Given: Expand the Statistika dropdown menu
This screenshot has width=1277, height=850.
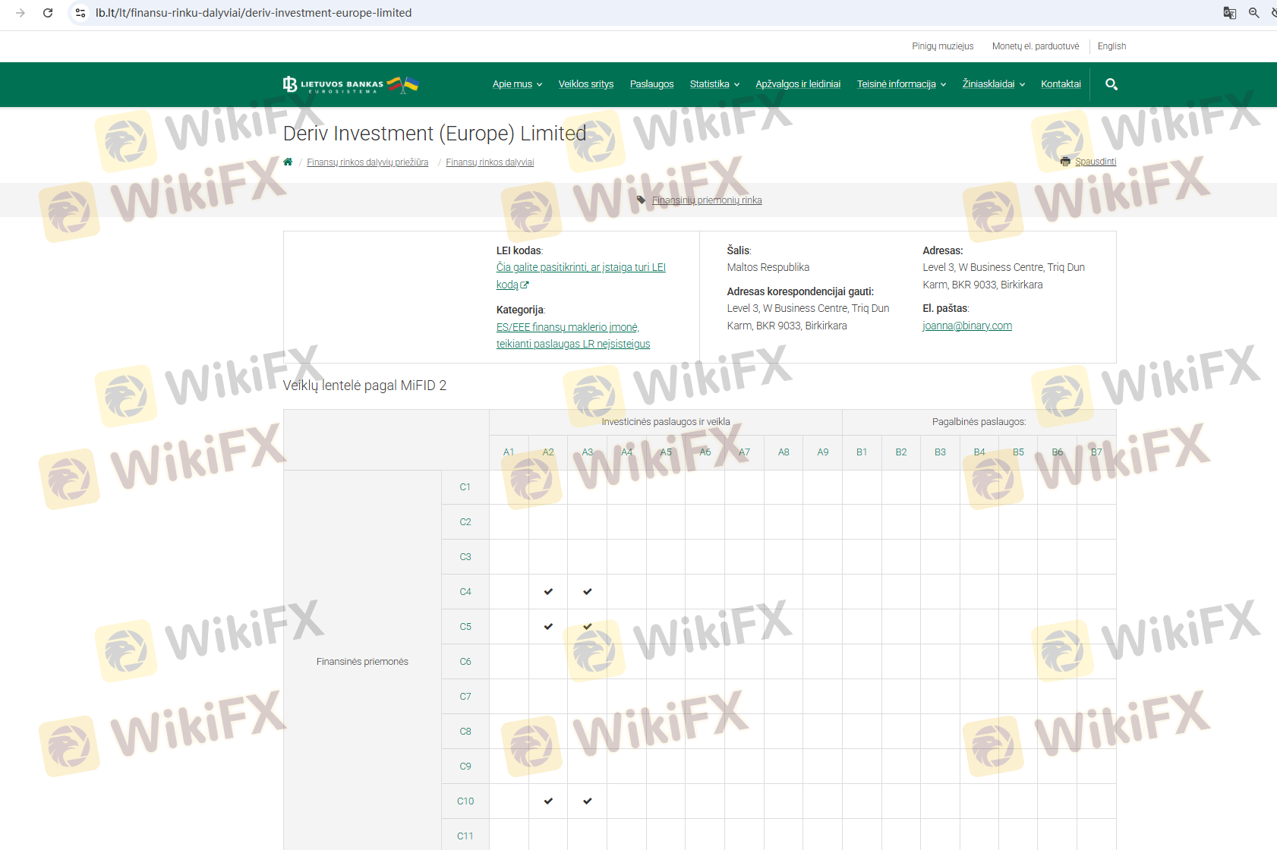Looking at the screenshot, I should coord(714,84).
